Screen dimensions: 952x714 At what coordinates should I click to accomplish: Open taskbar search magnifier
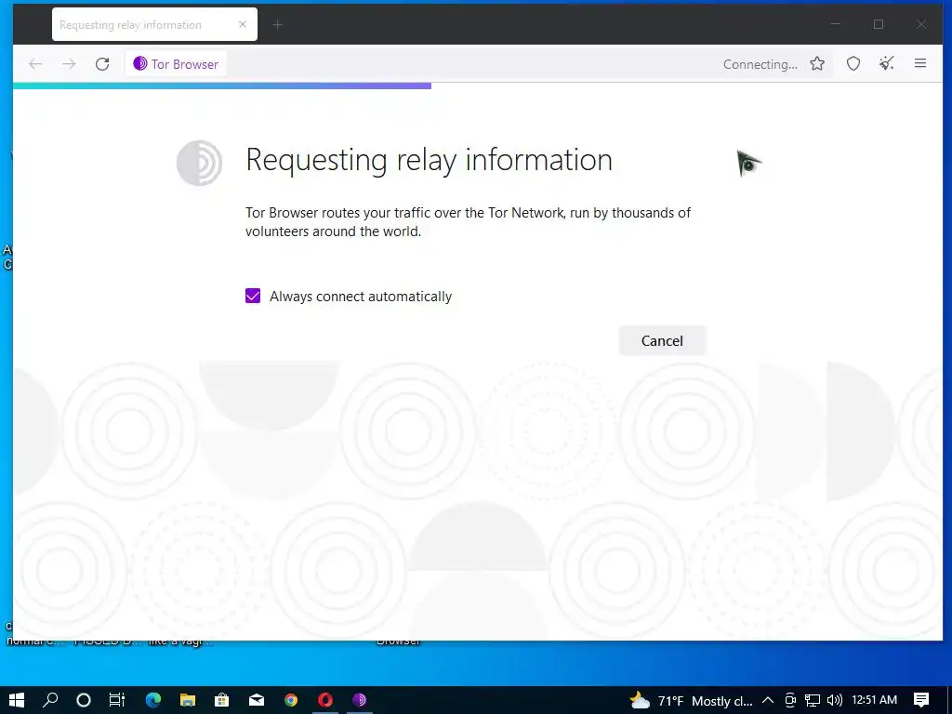coord(50,700)
